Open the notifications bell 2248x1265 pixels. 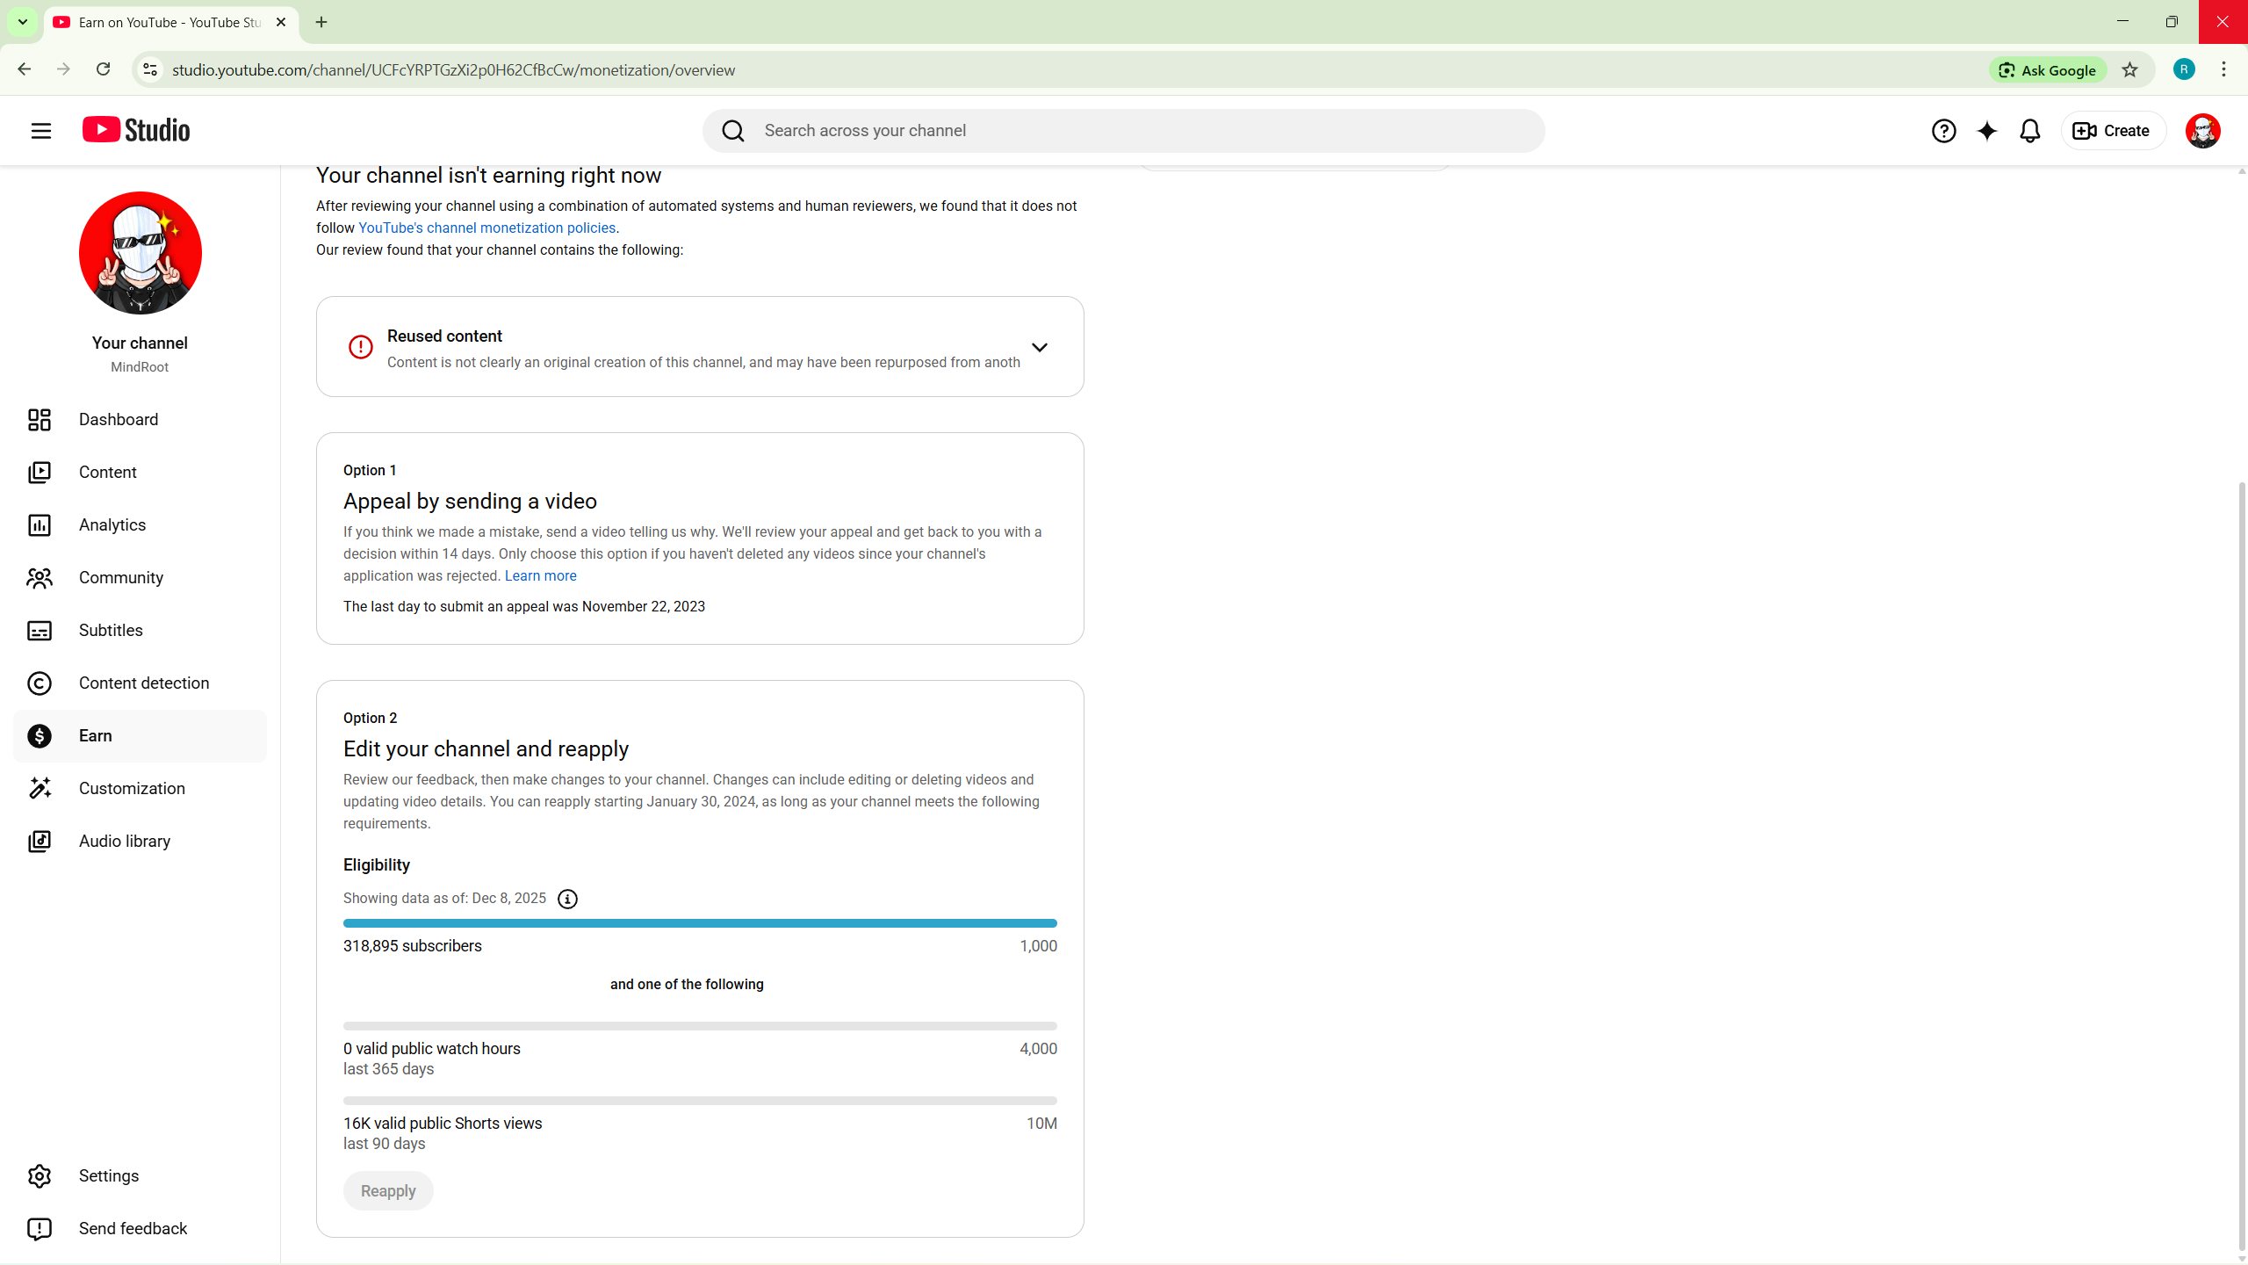(2029, 131)
